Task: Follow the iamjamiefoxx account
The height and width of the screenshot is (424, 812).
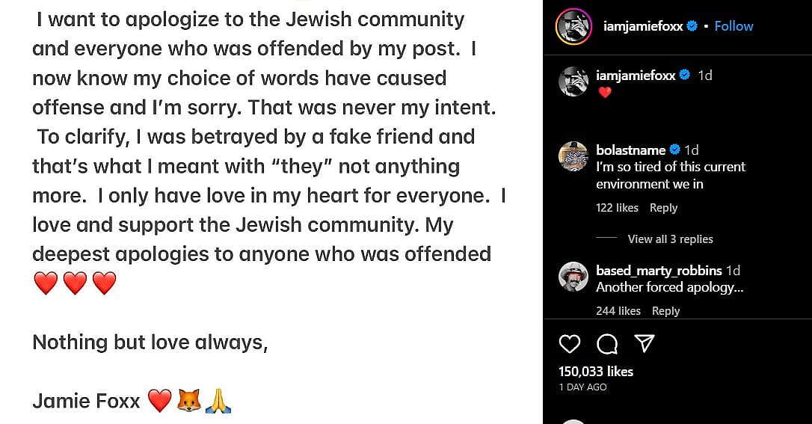Action: click(733, 26)
